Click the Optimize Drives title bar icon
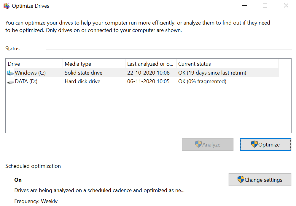296x206 pixels. pos(6,5)
